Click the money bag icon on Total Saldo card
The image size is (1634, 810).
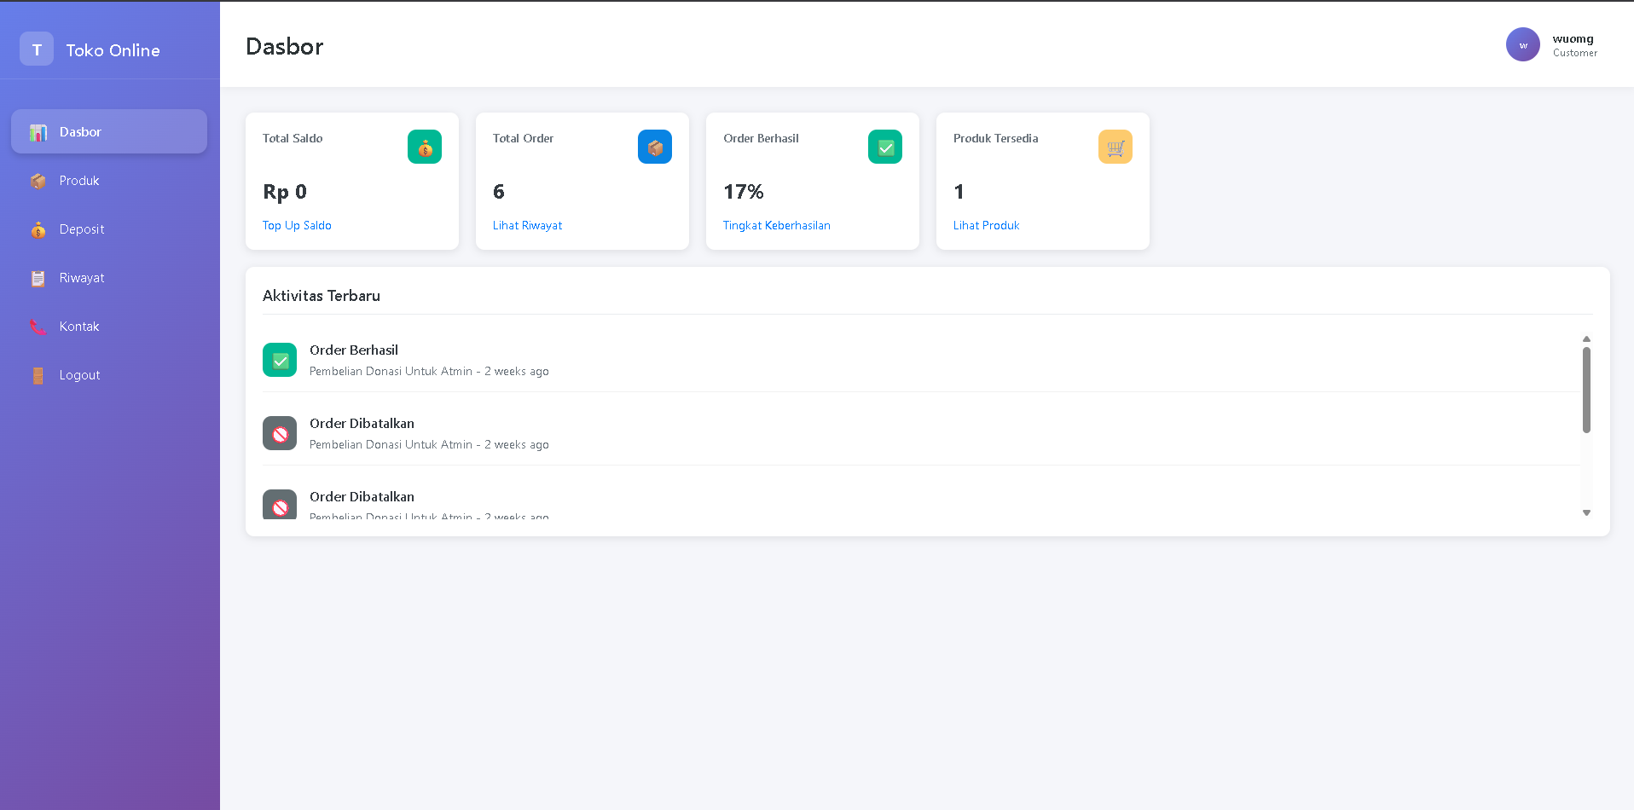pos(424,147)
